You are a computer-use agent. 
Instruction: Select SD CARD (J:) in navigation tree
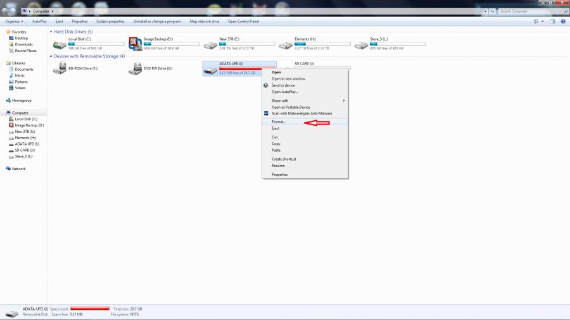(25, 151)
